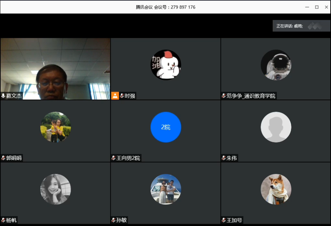Click the astronaut avatar of 范争争
The width and height of the screenshot is (331, 226).
276,65
